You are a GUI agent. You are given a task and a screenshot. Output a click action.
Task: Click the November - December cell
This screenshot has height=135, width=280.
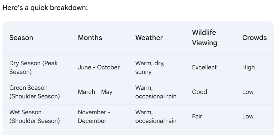94,116
